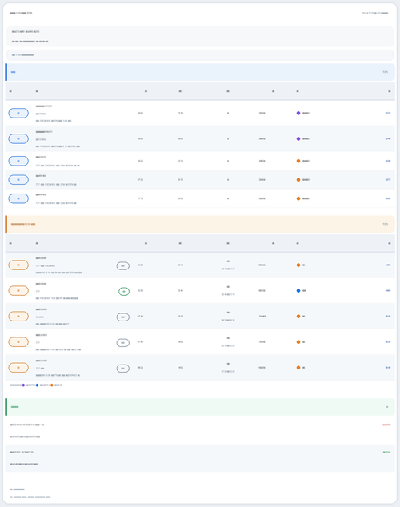The width and height of the screenshot is (400, 507).
Task: Click the green outlined badge in the orange section
Action: (124, 292)
